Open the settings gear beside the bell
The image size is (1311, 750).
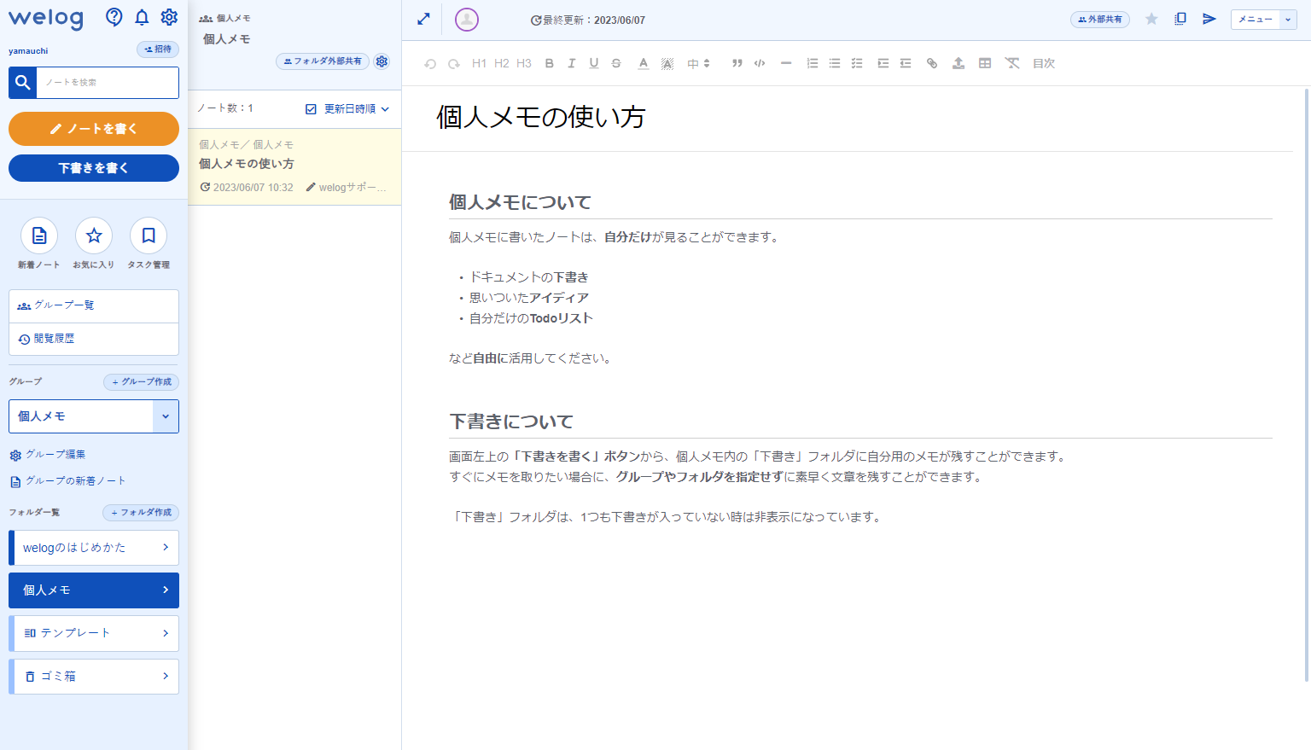169,17
